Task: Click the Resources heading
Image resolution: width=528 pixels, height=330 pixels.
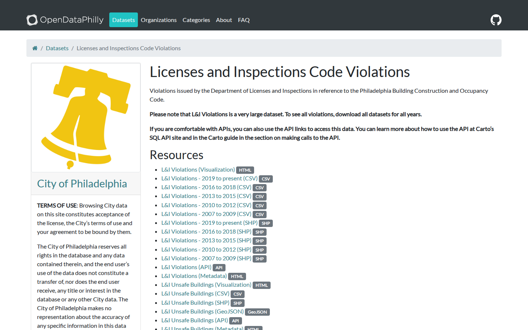Action: 176,155
